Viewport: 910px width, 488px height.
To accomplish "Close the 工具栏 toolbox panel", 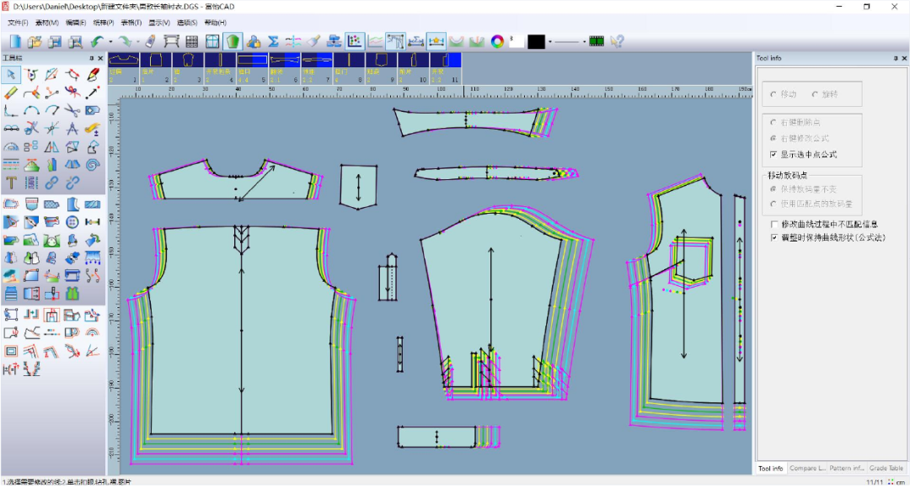I will point(100,58).
